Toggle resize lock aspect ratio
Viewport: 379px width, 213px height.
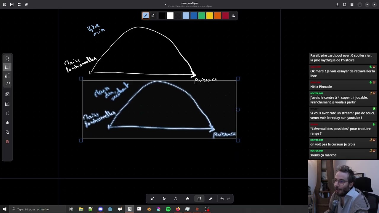coord(7,94)
